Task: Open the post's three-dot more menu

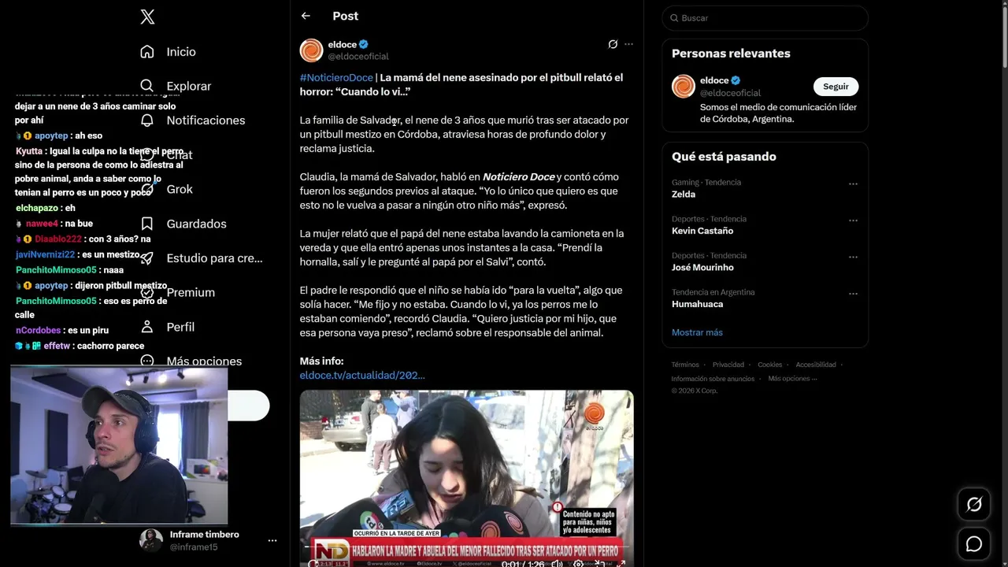Action: point(628,44)
